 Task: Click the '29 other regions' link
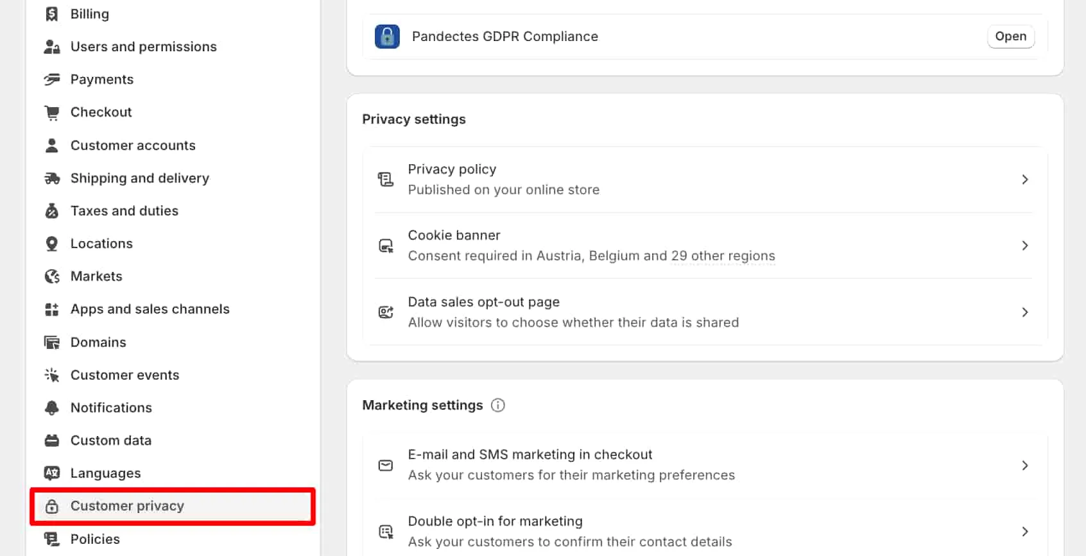click(x=723, y=256)
